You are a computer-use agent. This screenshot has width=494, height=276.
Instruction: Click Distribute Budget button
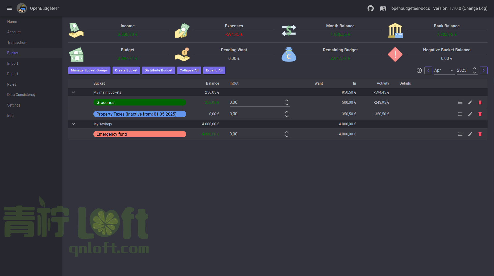point(158,70)
